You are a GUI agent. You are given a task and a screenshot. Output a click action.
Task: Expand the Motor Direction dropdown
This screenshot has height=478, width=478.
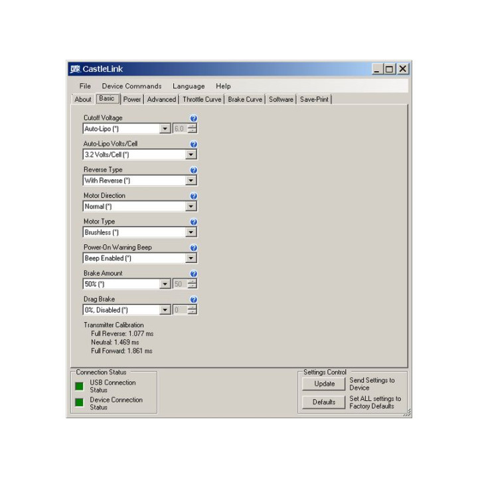pyautogui.click(x=191, y=206)
